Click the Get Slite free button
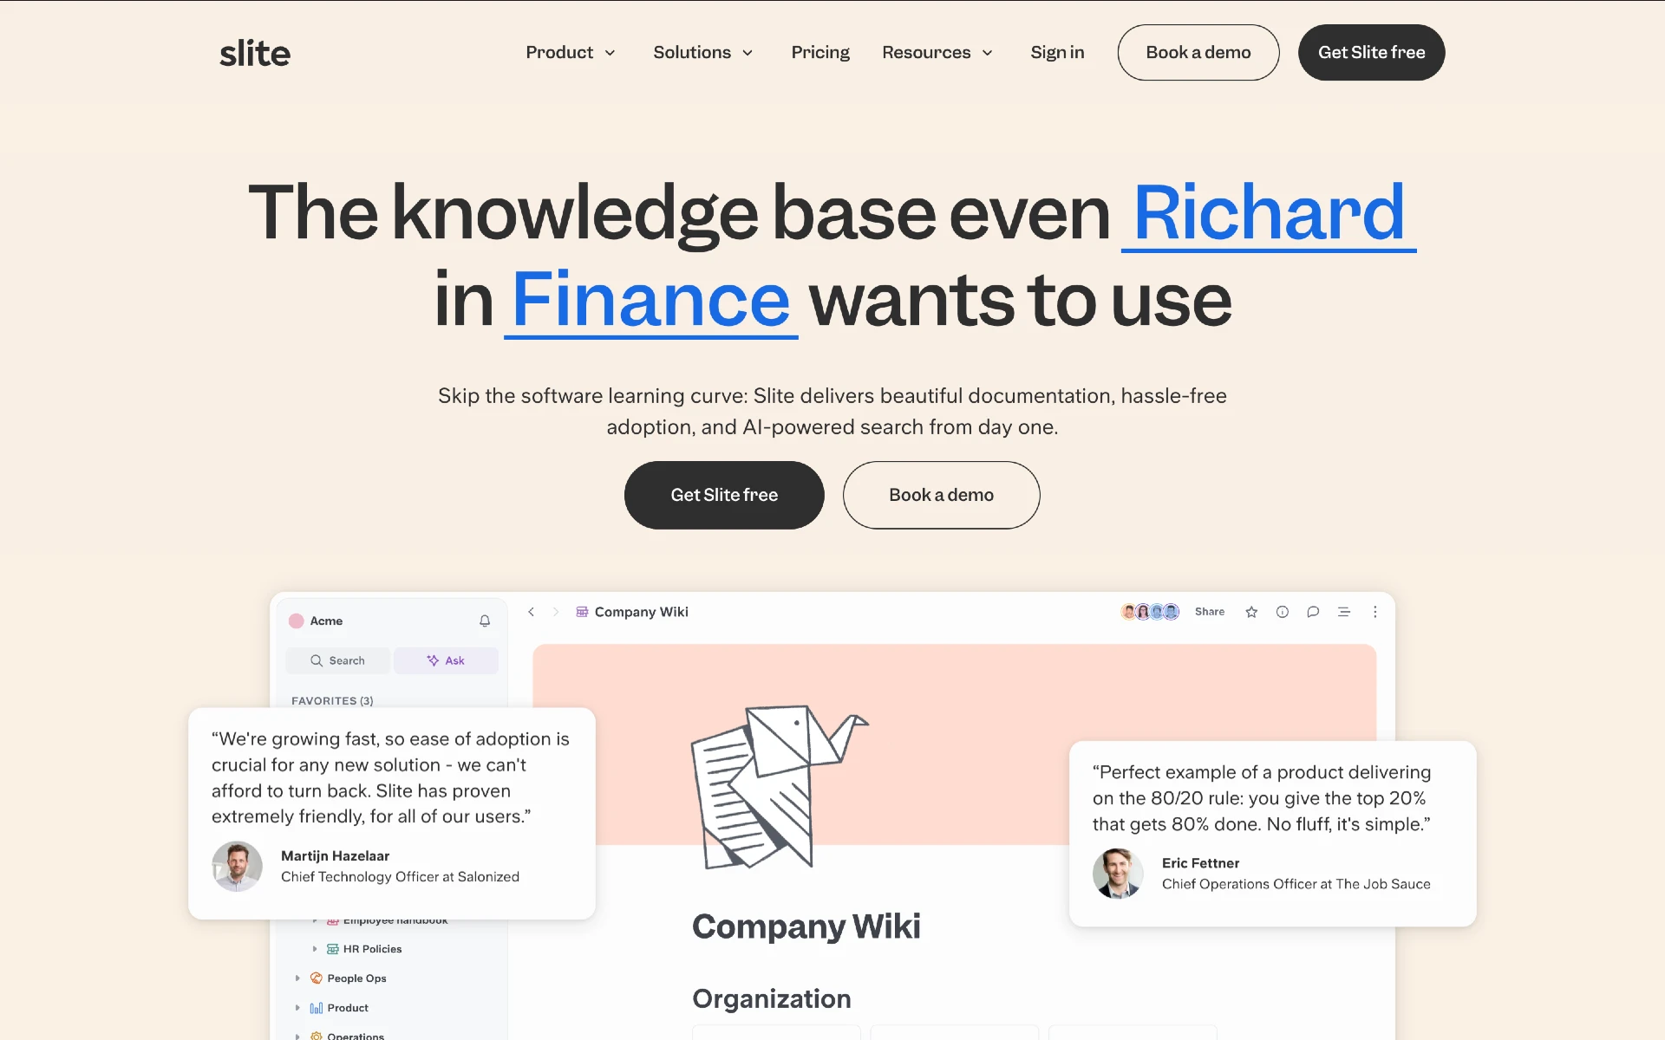Viewport: 1665px width, 1040px height. [724, 495]
